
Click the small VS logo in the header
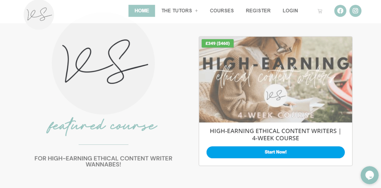coord(39,15)
